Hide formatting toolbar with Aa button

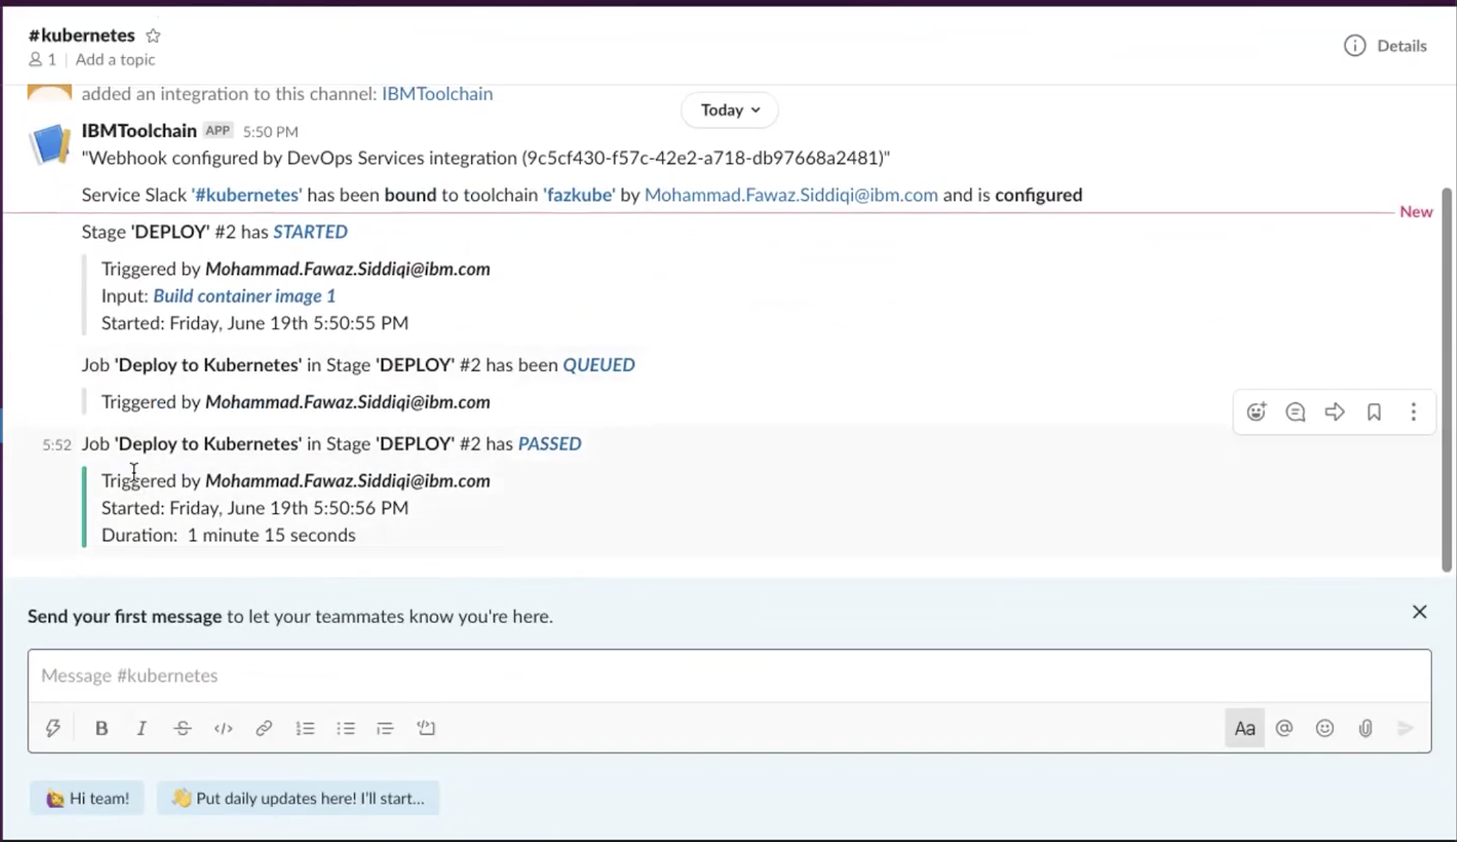click(x=1244, y=728)
